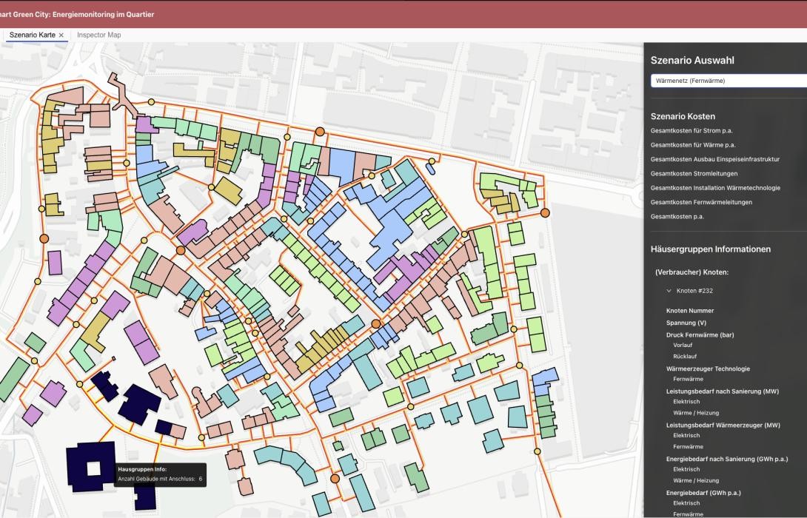
Task: Select the Szenario Karte tab
Action: click(x=32, y=36)
